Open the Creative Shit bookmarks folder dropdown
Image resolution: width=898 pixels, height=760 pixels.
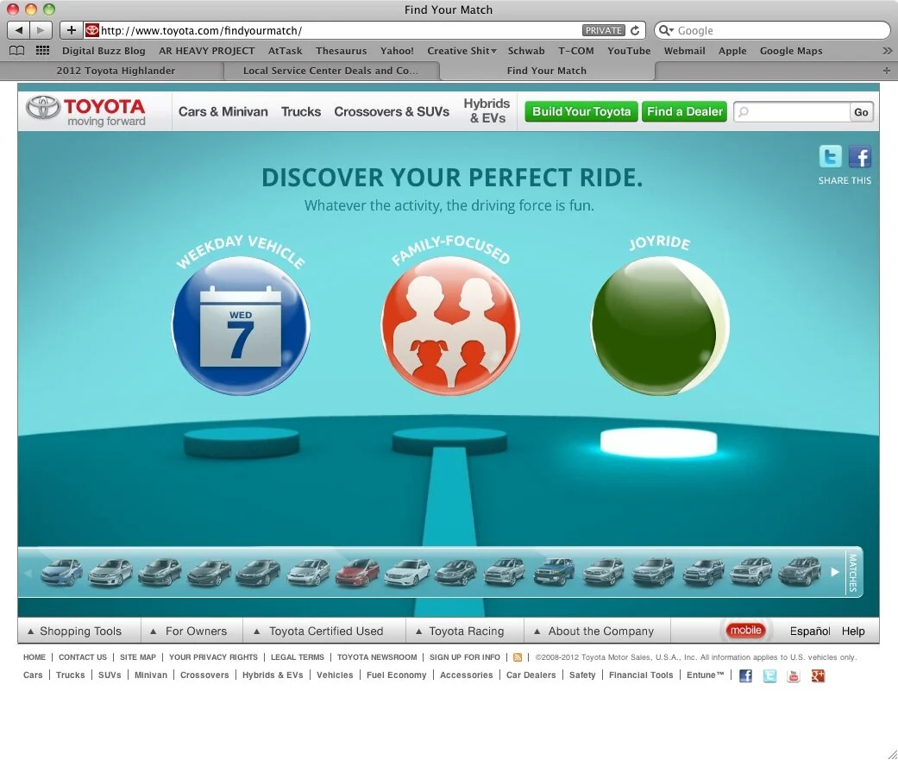pyautogui.click(x=462, y=50)
